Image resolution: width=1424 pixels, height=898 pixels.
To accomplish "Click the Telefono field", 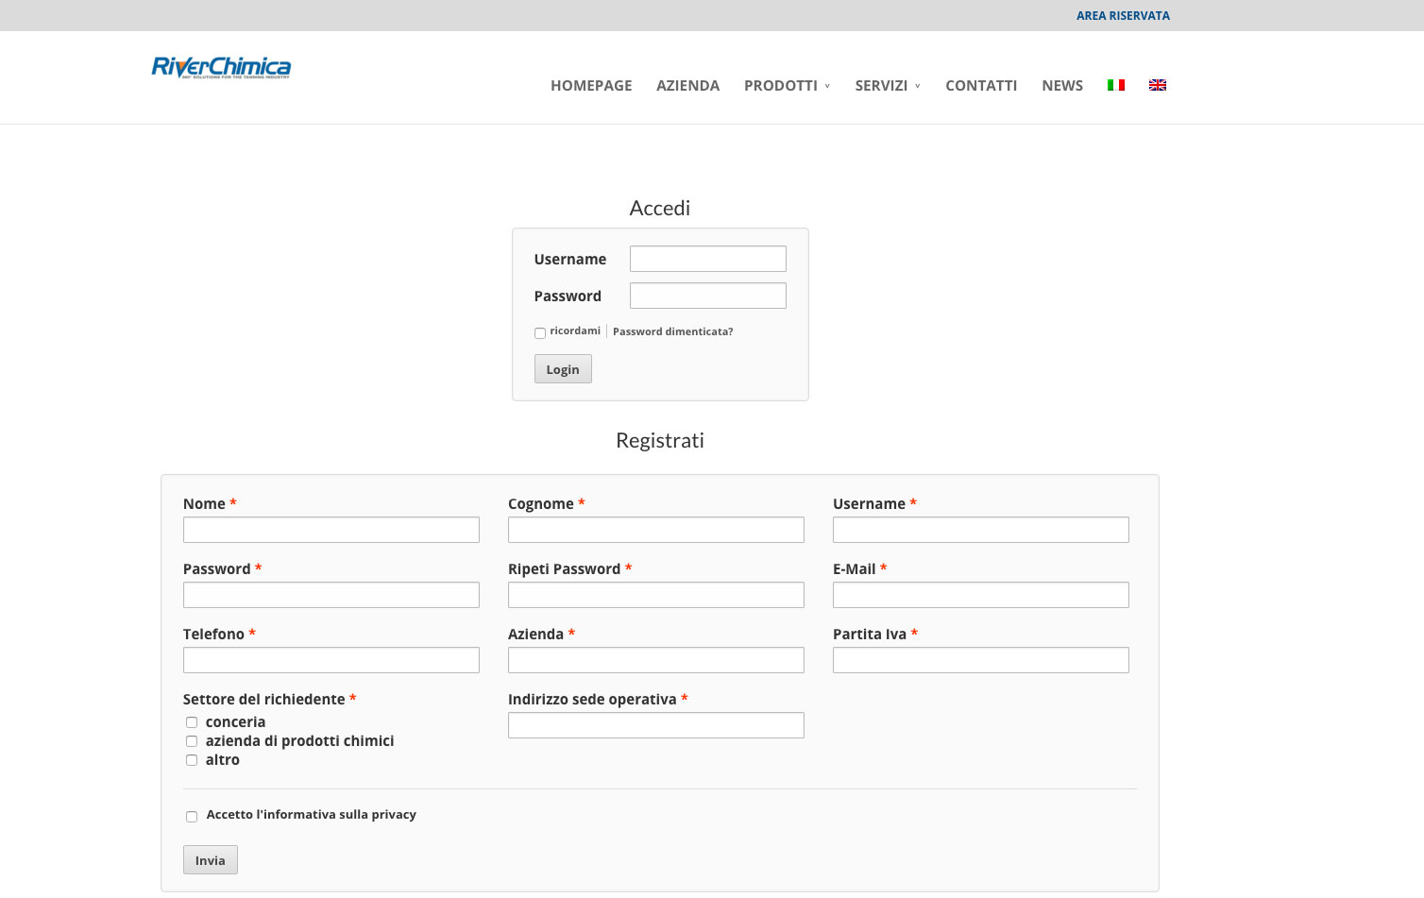I will (x=331, y=660).
